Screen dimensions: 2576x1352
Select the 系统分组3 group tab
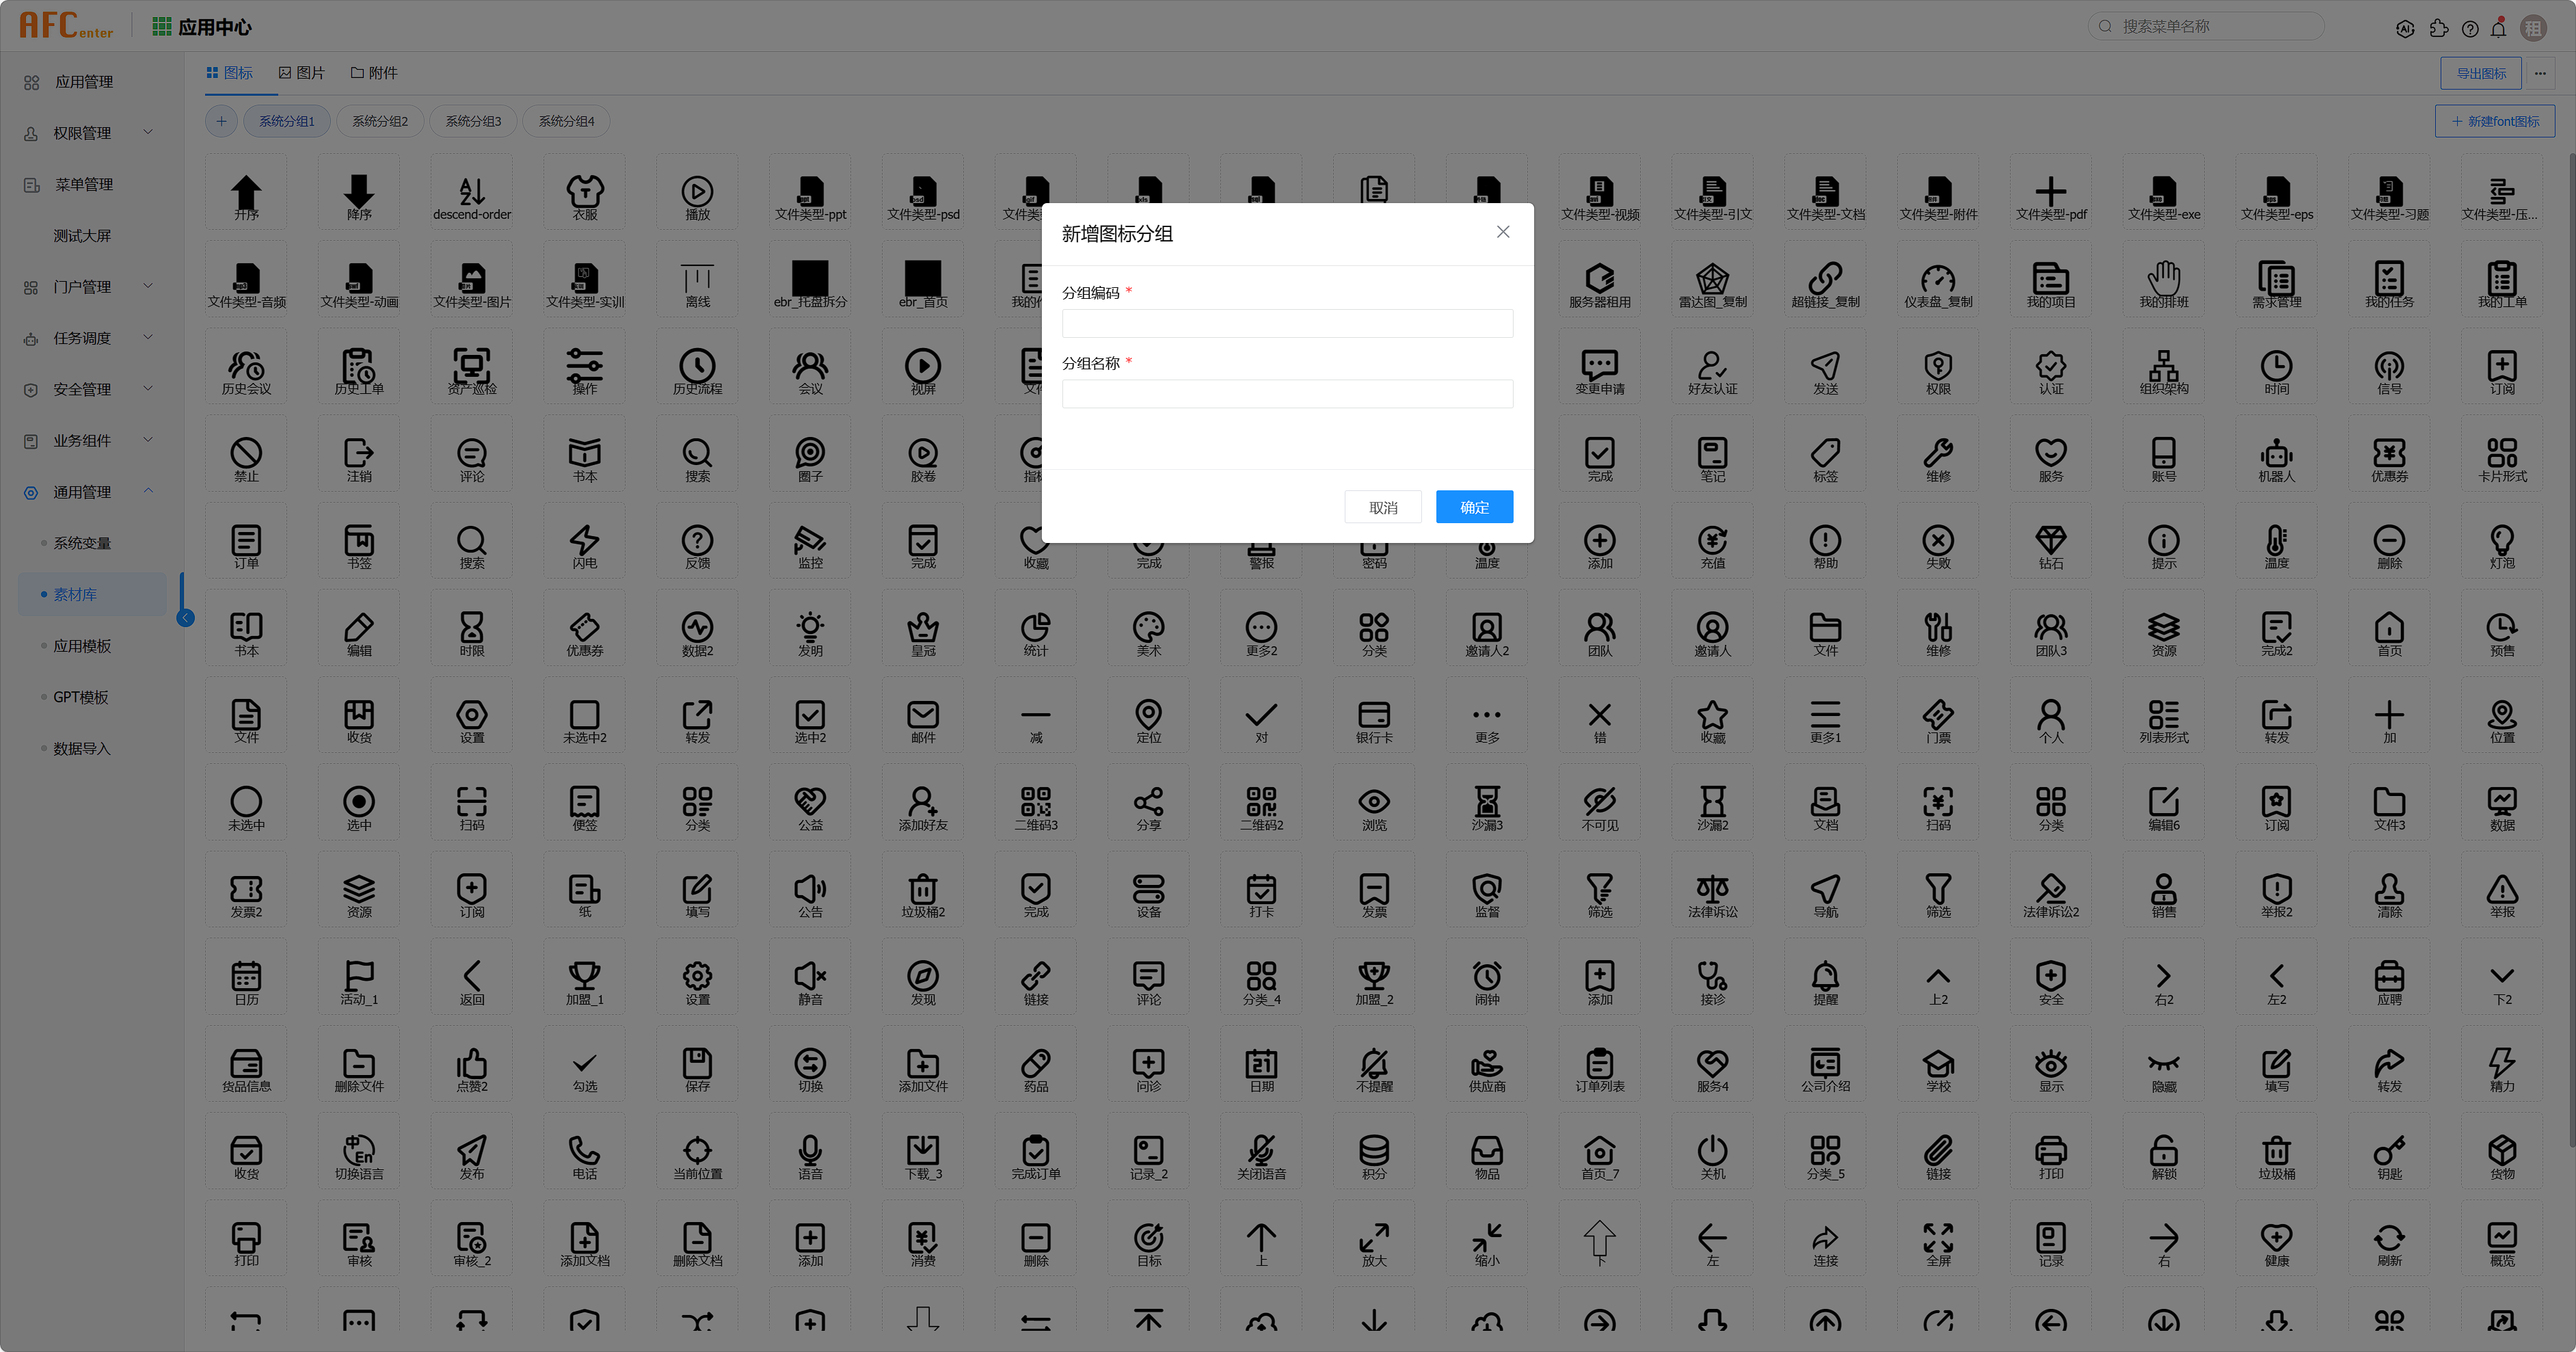pyautogui.click(x=473, y=121)
